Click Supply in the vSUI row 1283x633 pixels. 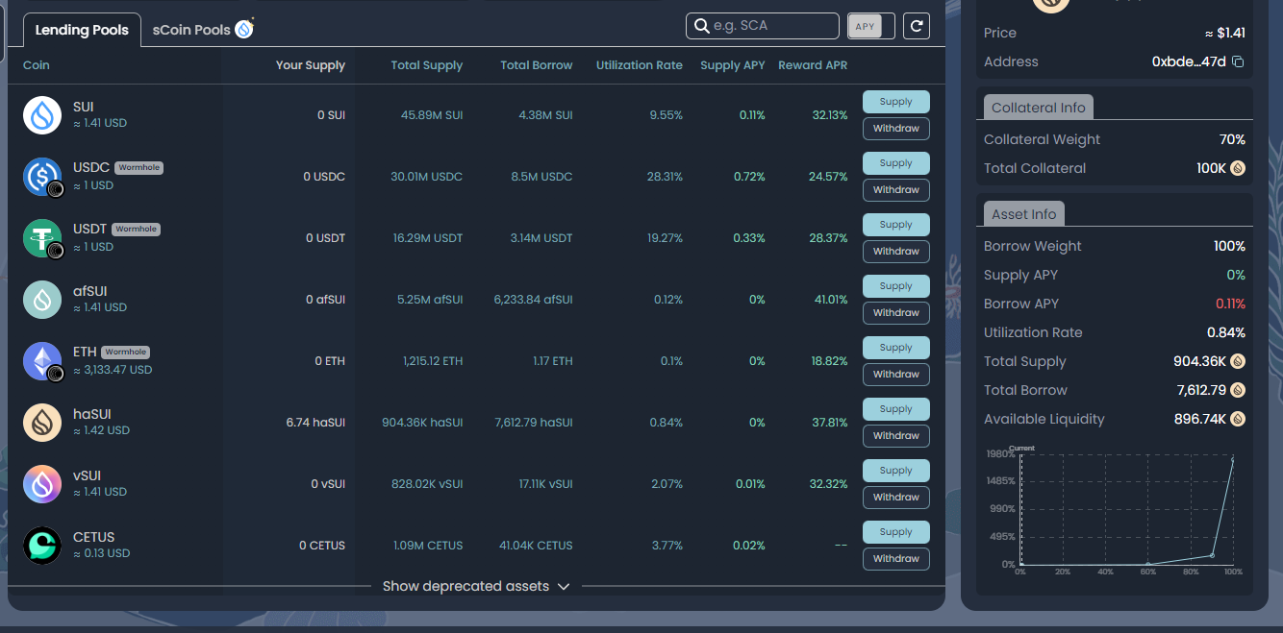point(896,471)
